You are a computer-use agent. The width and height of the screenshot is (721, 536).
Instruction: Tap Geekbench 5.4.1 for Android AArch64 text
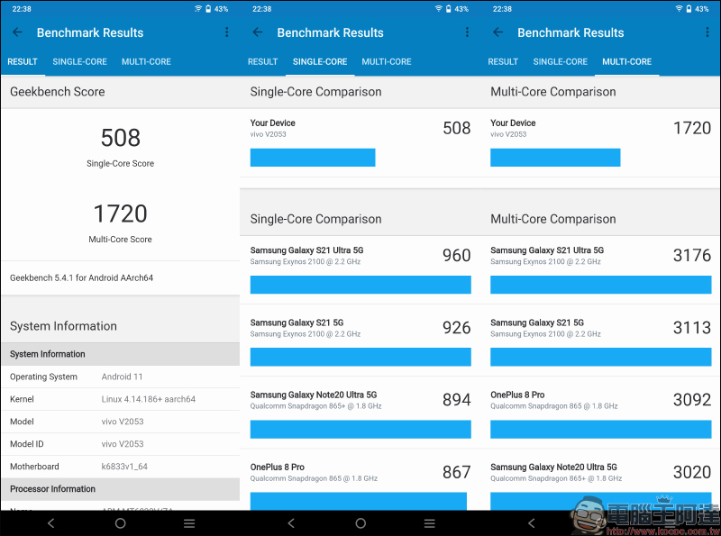(81, 277)
